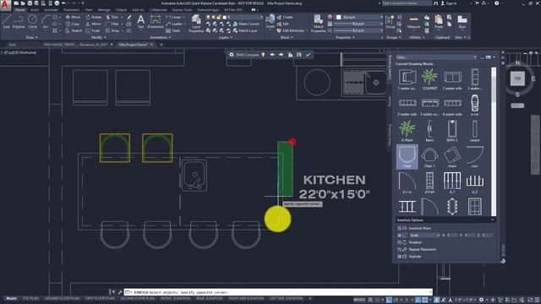Screen dimensions: 541x304
Task: Open the Home ribbon tab
Action: 19,9
